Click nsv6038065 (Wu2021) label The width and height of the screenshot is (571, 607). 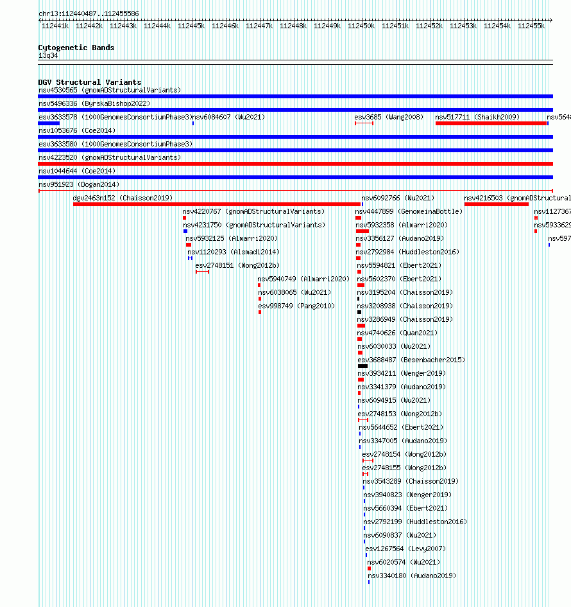(294, 292)
